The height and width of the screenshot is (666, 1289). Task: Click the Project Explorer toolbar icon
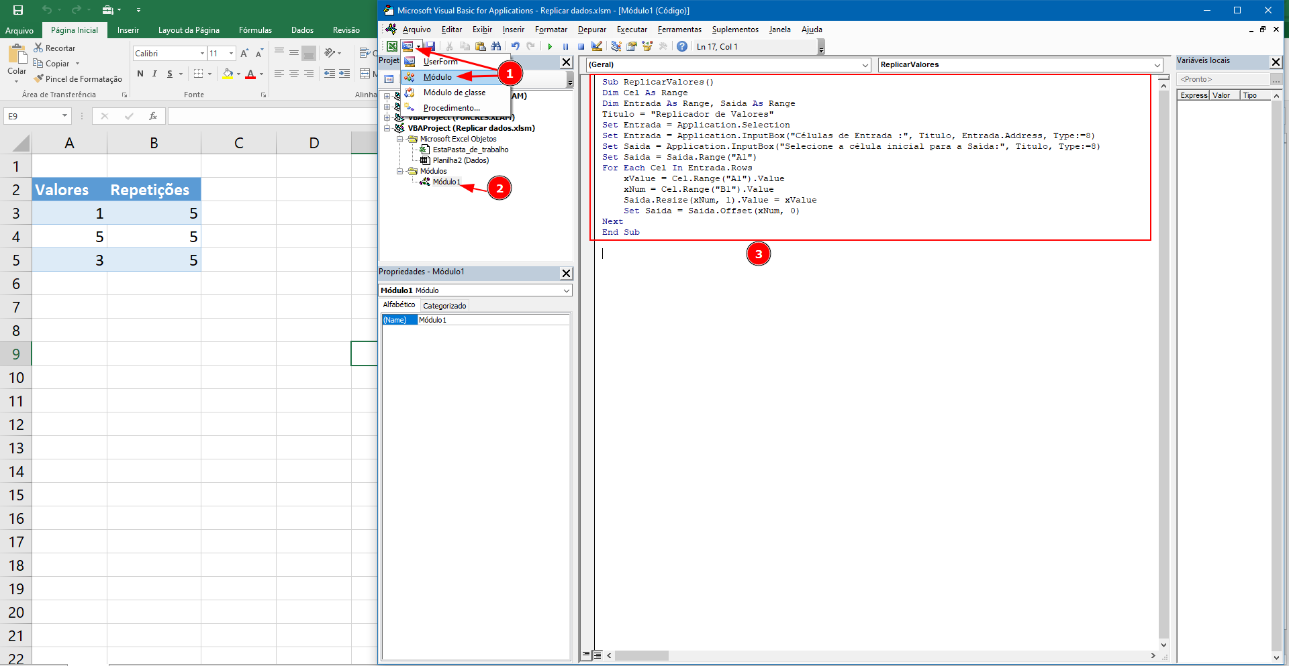pyautogui.click(x=616, y=46)
